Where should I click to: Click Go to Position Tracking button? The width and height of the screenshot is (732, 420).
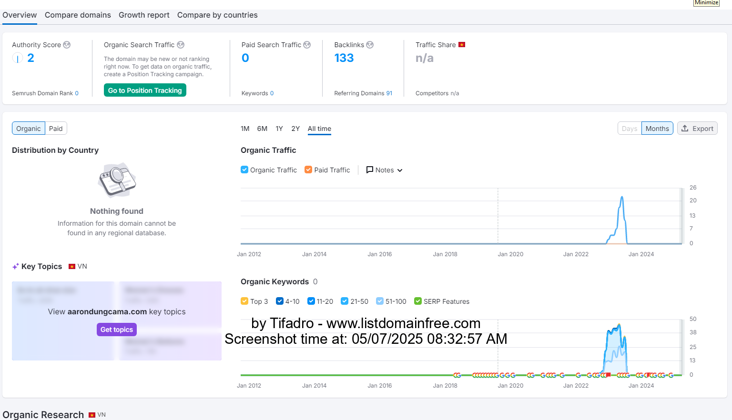[x=145, y=90]
